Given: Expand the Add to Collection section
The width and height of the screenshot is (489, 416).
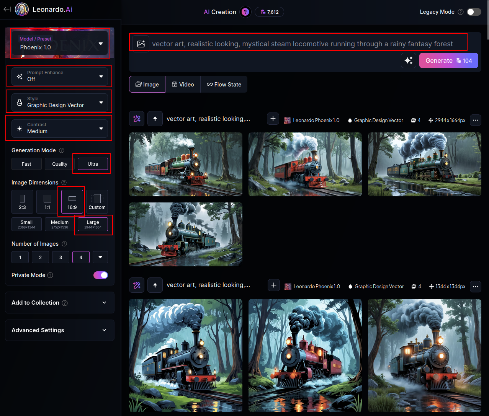Looking at the screenshot, I should coord(60,303).
